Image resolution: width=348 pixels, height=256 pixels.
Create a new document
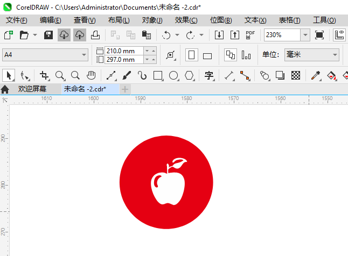[9, 35]
